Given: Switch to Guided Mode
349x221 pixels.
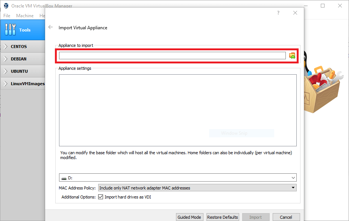Looking at the screenshot, I should 190,217.
